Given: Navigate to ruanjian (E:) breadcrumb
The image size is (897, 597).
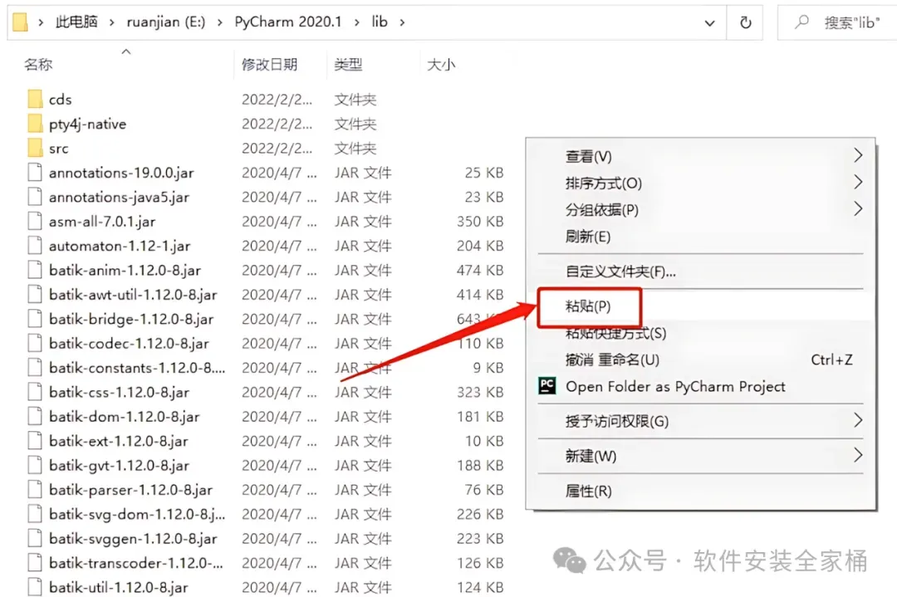Looking at the screenshot, I should click(166, 22).
